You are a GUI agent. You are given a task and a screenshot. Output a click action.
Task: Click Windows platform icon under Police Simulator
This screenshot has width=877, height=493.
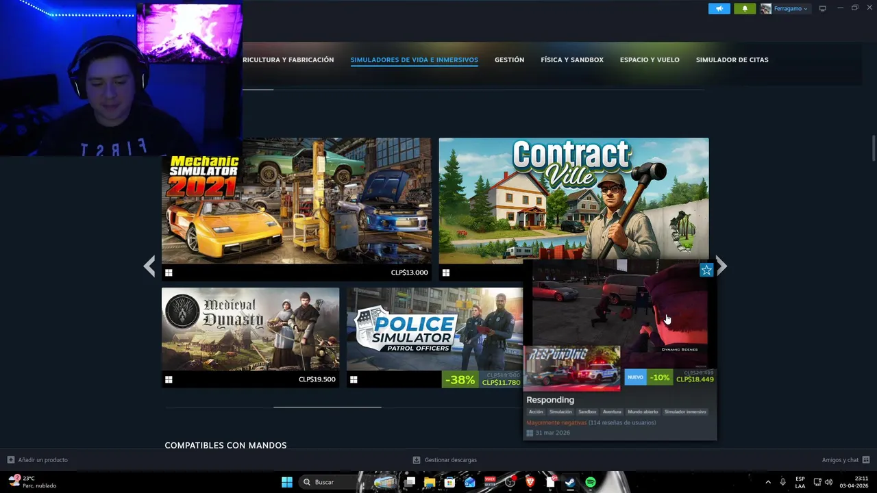click(354, 379)
